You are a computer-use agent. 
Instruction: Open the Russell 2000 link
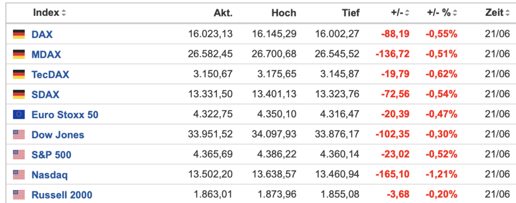62,195
